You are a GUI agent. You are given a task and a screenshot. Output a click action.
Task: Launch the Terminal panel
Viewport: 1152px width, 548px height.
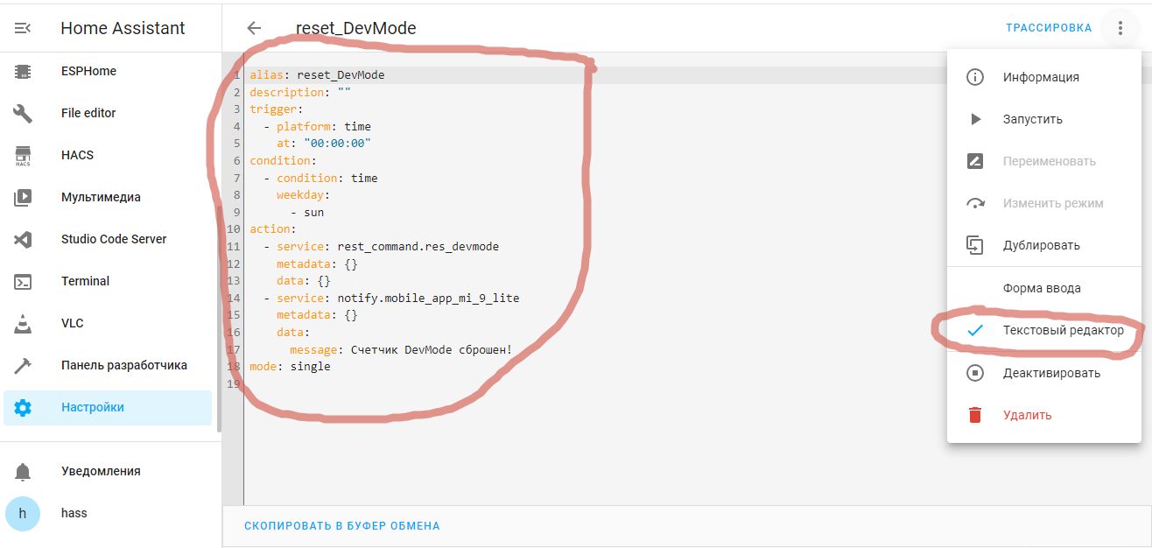click(85, 281)
